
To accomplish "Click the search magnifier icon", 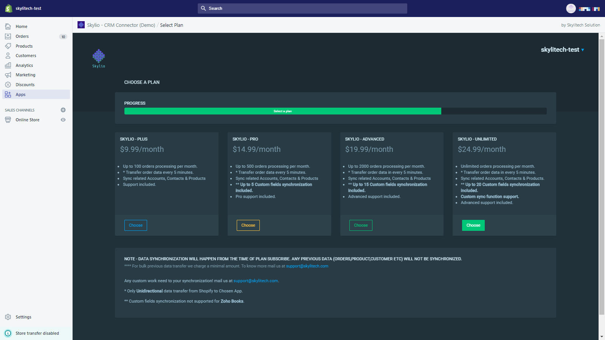I will (x=203, y=8).
